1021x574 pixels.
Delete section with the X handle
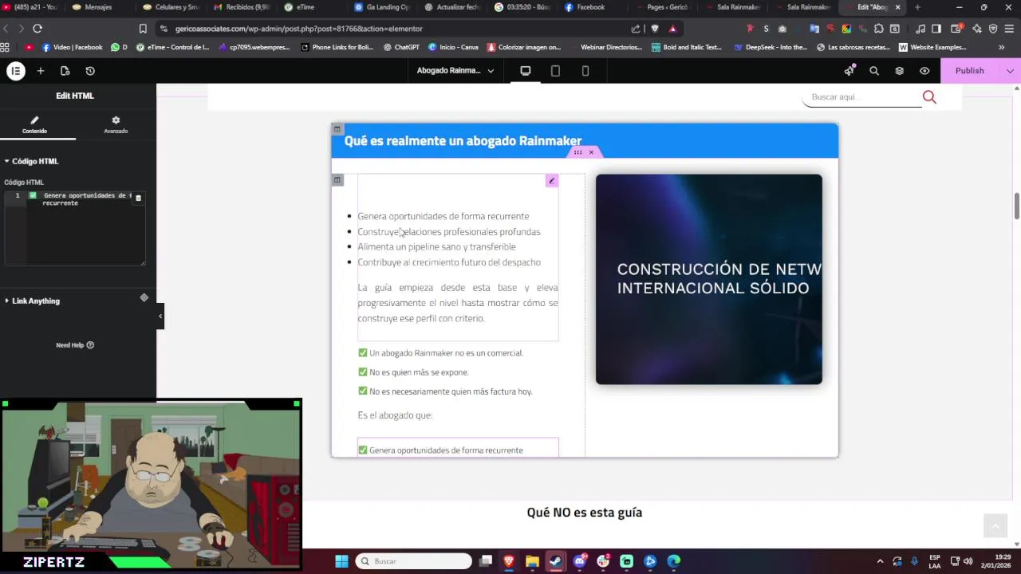[x=591, y=152]
